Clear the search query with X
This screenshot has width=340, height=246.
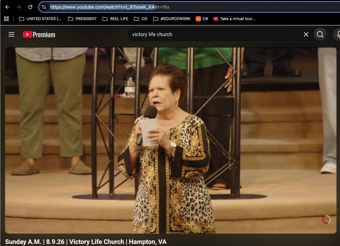(306, 35)
